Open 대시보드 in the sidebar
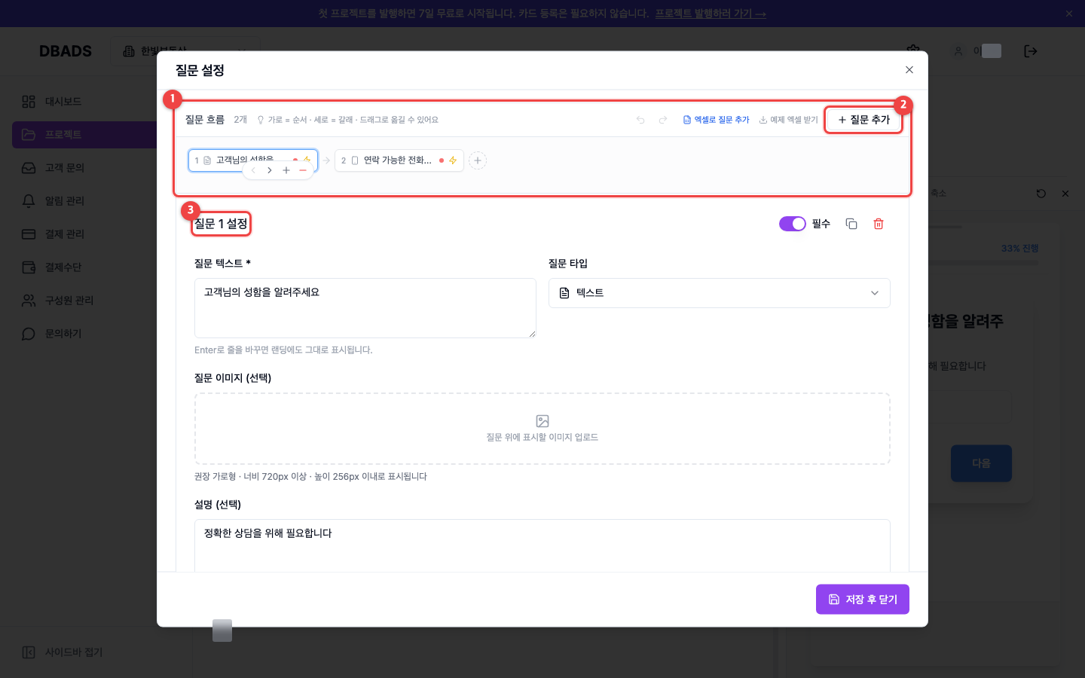Viewport: 1085px width, 678px height. coord(83,102)
